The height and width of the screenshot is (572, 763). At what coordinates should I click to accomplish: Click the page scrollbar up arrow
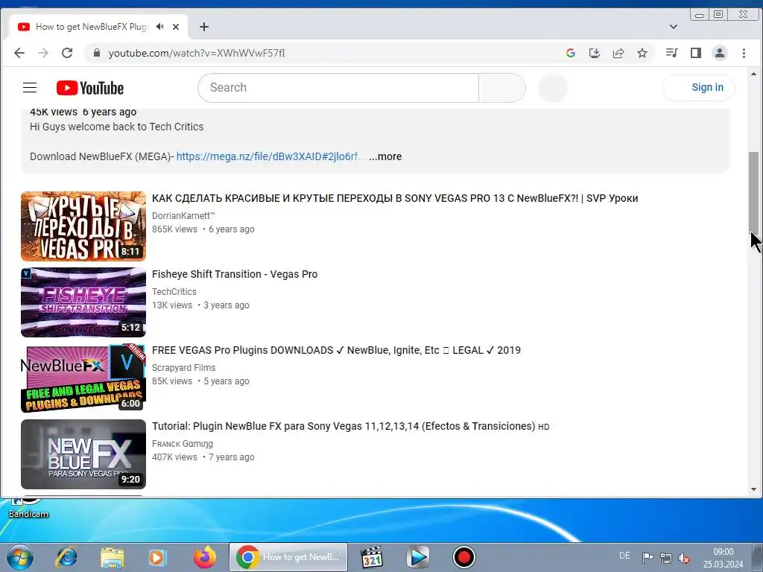click(753, 74)
